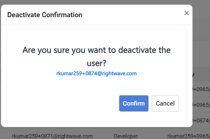Cancel the deactivation dialog
The width and height of the screenshot is (210, 139).
point(165,103)
